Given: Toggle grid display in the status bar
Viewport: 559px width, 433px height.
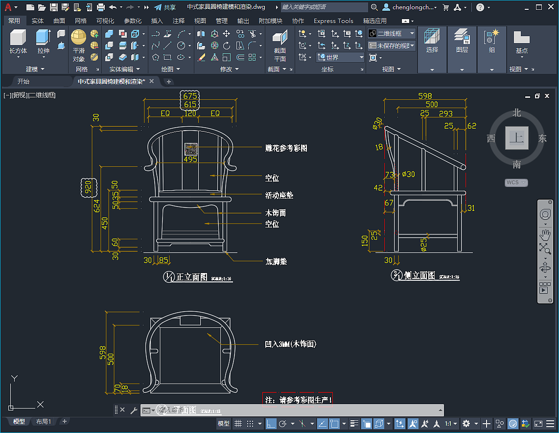Looking at the screenshot, I should (x=238, y=424).
